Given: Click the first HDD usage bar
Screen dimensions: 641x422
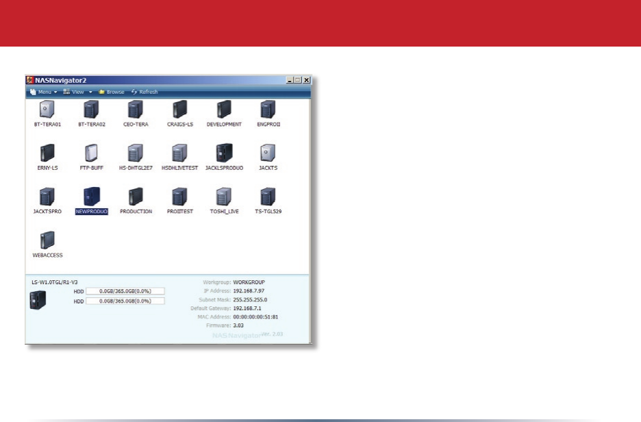Looking at the screenshot, I should [x=125, y=291].
